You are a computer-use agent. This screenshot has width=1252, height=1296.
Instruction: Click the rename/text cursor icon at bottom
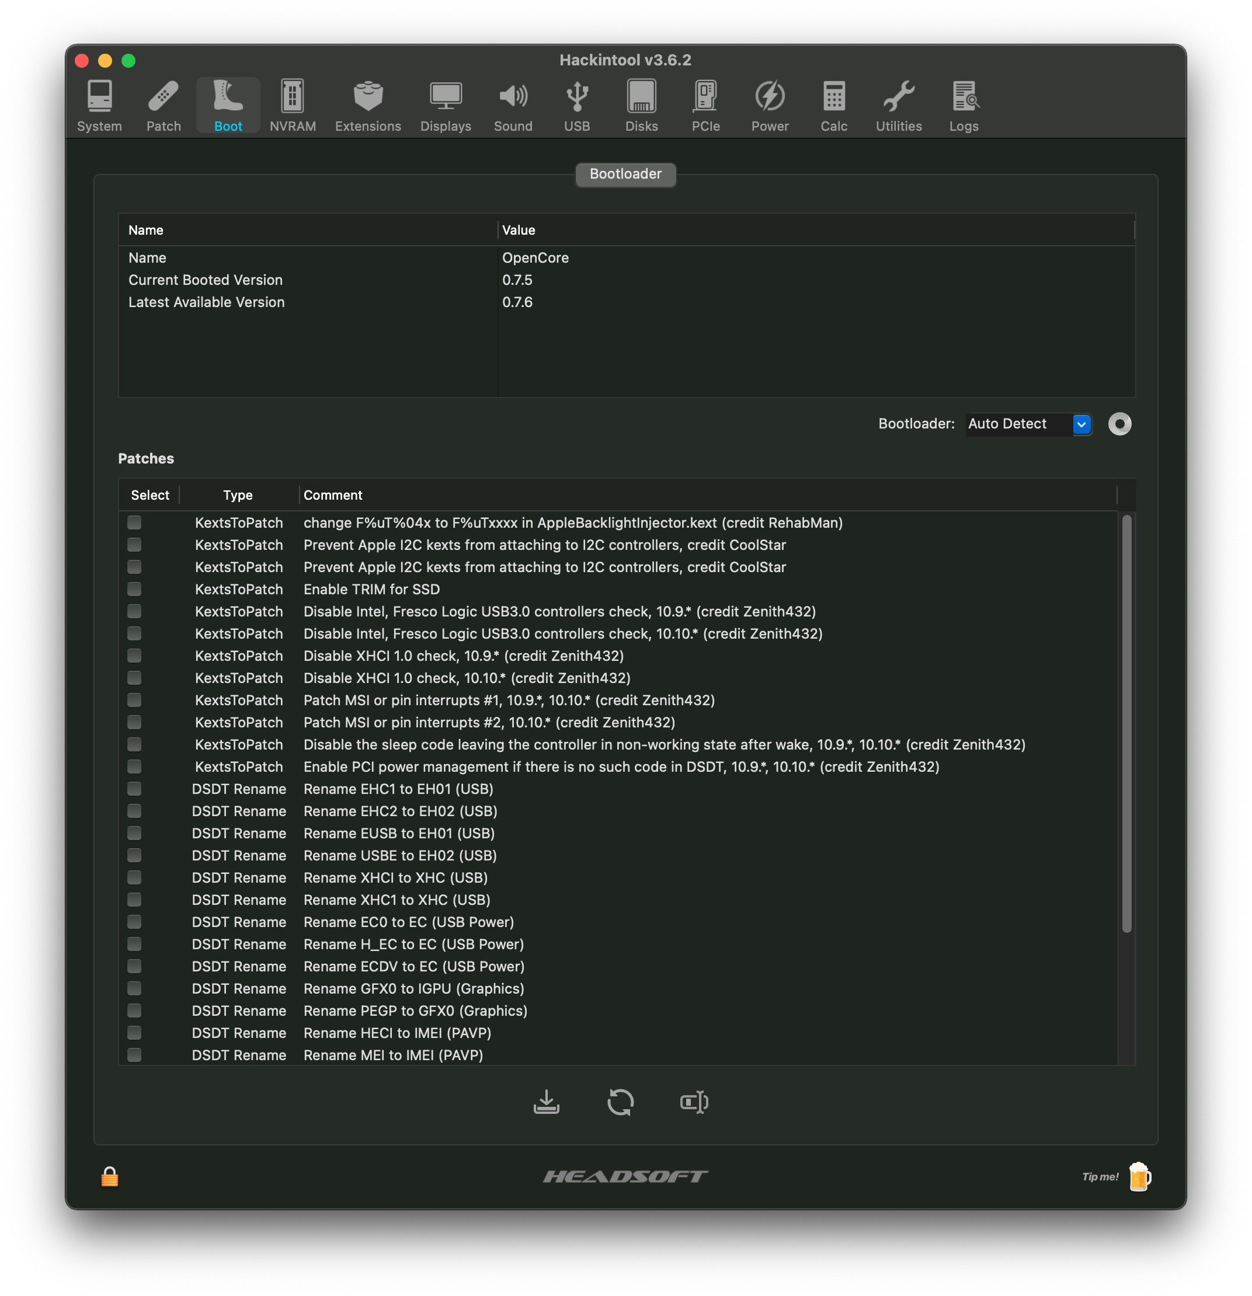[x=694, y=1102]
